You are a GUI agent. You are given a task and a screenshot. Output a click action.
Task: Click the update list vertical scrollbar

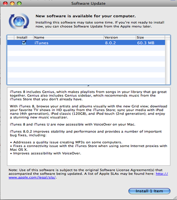[x=167, y=62]
